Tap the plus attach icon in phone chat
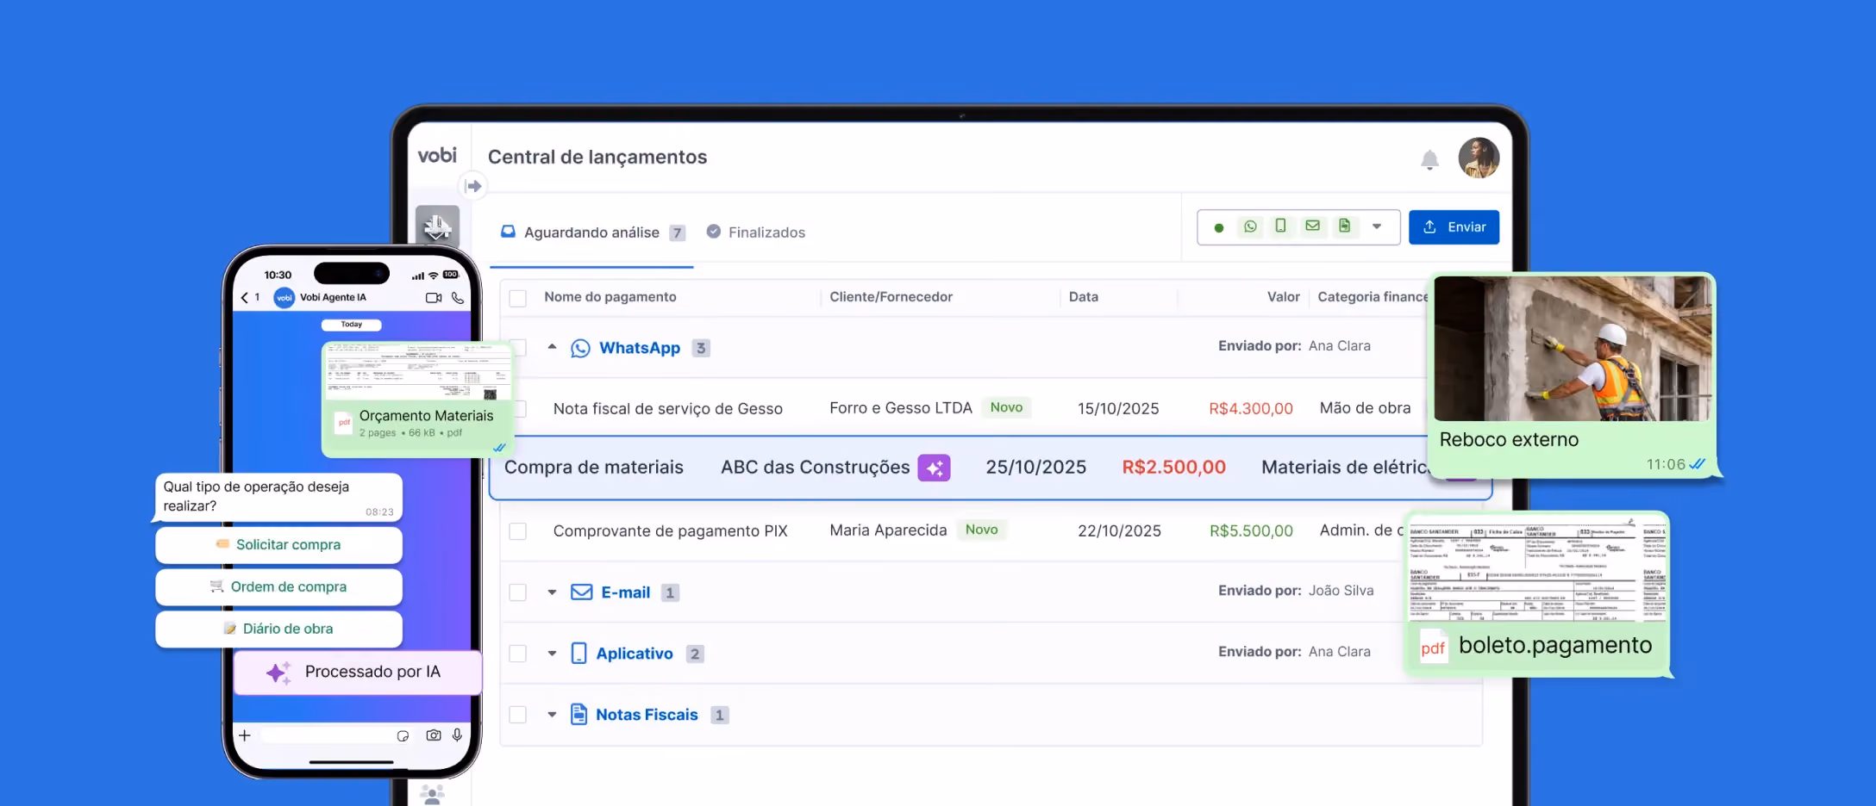Image resolution: width=1876 pixels, height=806 pixels. [x=245, y=735]
